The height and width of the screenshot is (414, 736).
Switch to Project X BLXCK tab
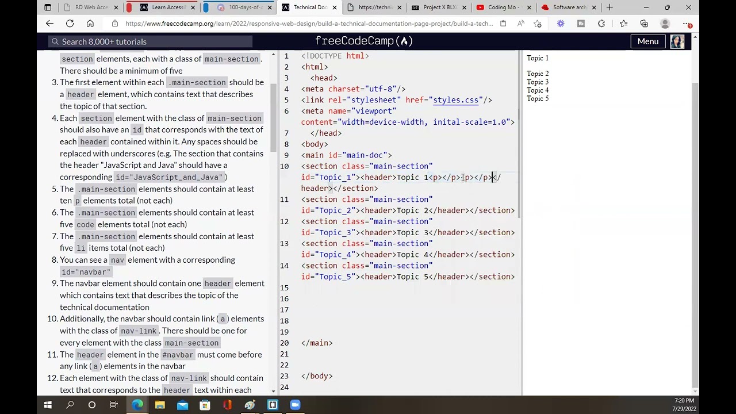point(439,7)
